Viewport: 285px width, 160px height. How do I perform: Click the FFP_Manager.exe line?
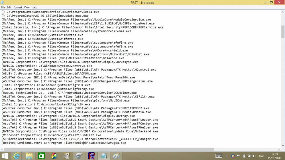(x=80, y=139)
